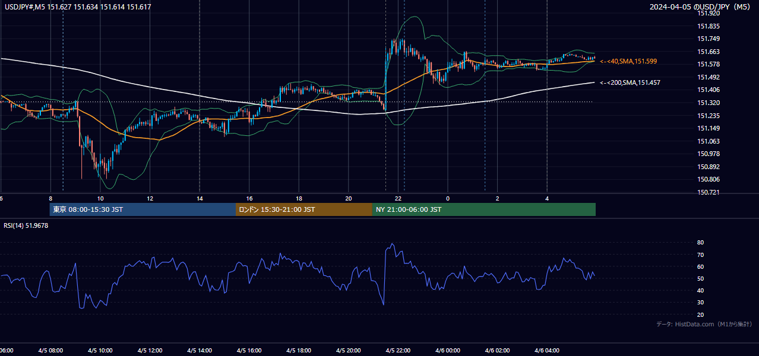Image resolution: width=759 pixels, height=356 pixels.
Task: Click the 4/6 00:00 time axis label
Action: click(448, 351)
